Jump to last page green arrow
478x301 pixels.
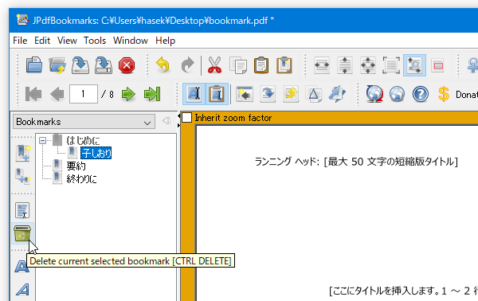click(x=152, y=94)
